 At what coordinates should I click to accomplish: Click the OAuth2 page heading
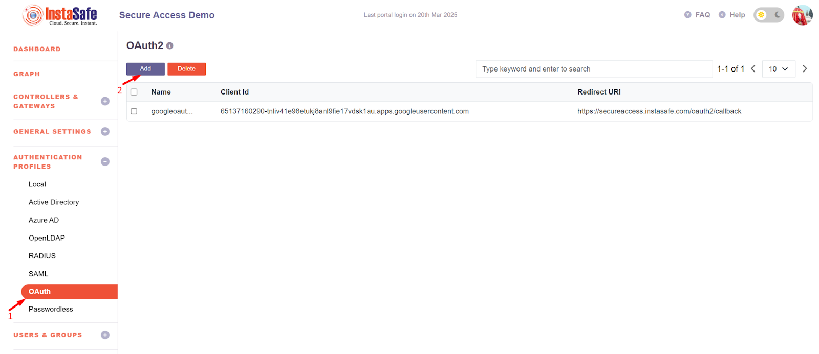coord(145,45)
